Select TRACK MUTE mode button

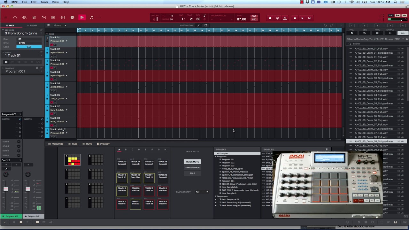coord(192,162)
